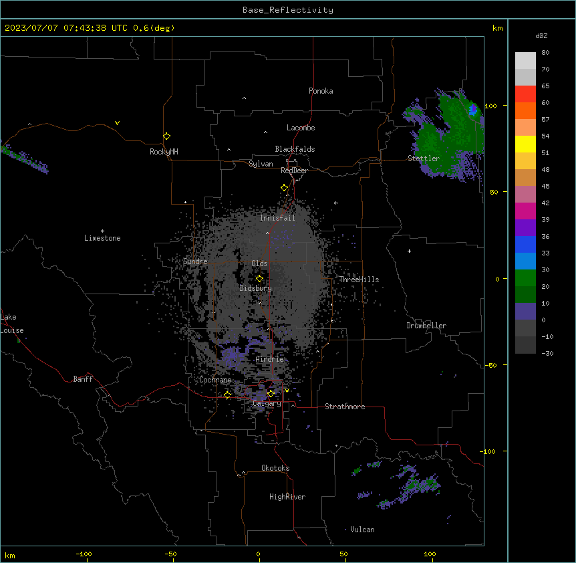Click the Olds label
This screenshot has height=563, width=576.
click(x=259, y=263)
